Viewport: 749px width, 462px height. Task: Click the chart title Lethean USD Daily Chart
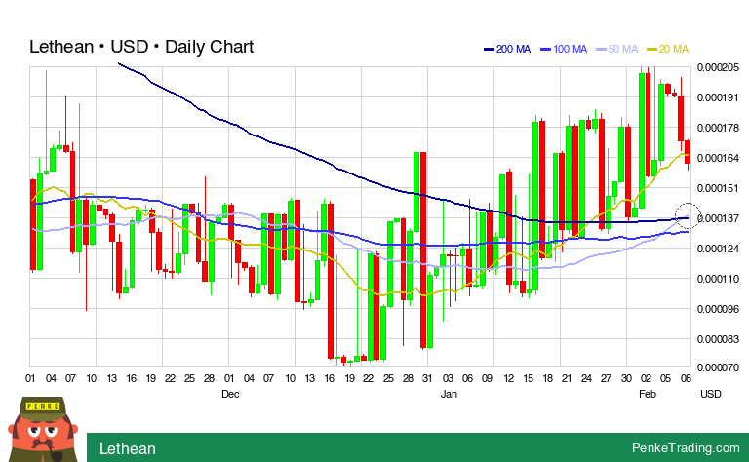pyautogui.click(x=141, y=47)
